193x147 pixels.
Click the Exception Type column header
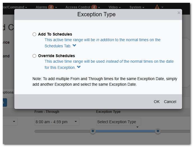coord(108,112)
